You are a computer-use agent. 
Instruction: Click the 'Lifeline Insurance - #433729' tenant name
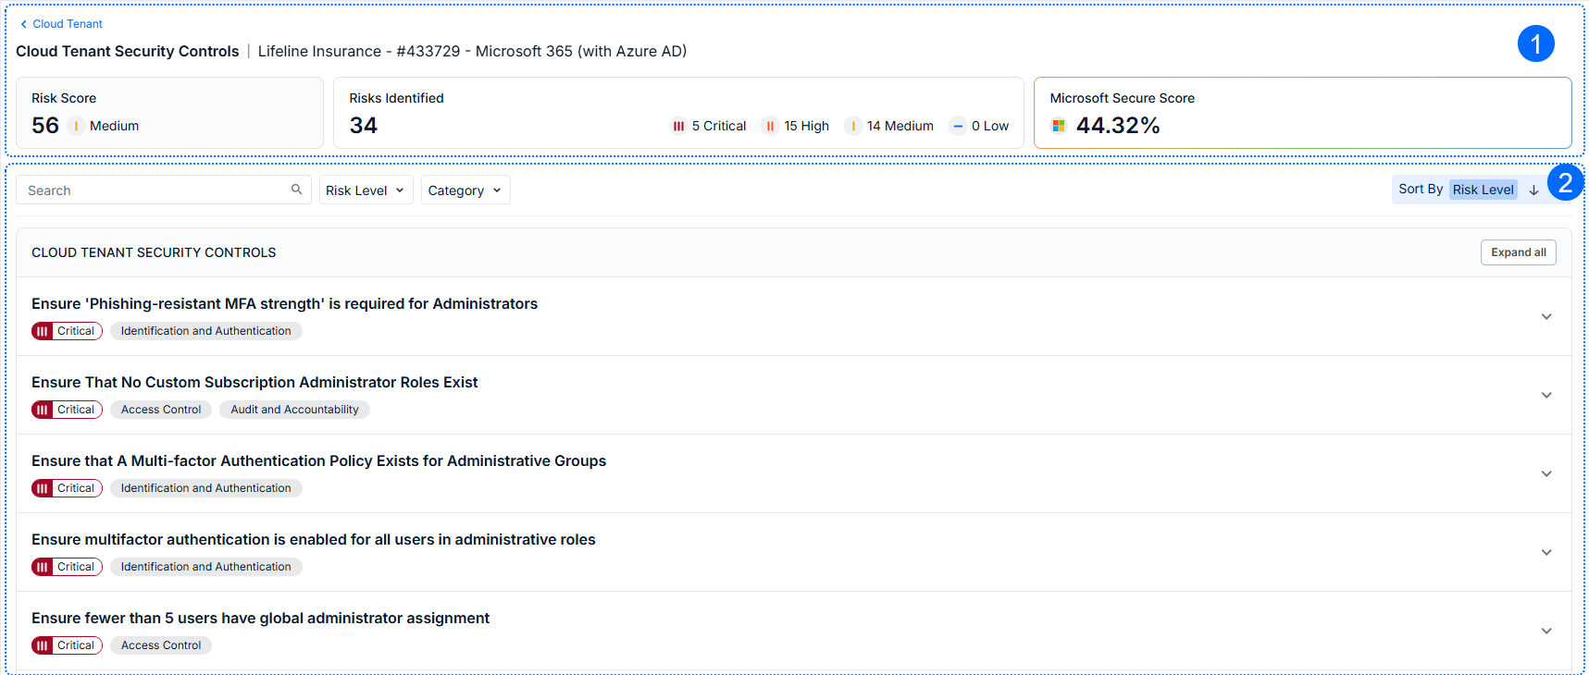click(x=359, y=51)
